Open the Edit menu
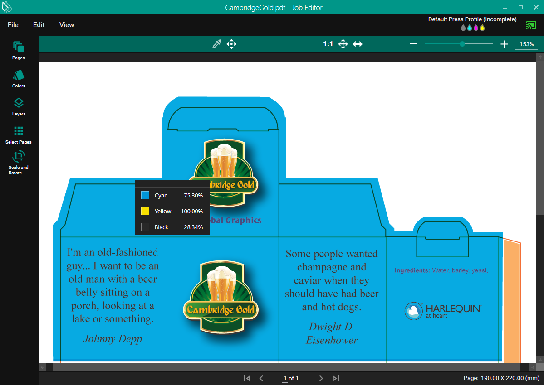 (39, 25)
